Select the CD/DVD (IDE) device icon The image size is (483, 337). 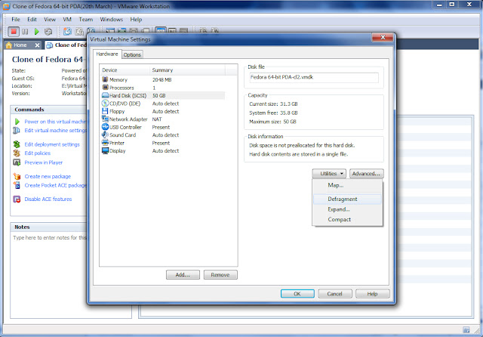click(105, 104)
